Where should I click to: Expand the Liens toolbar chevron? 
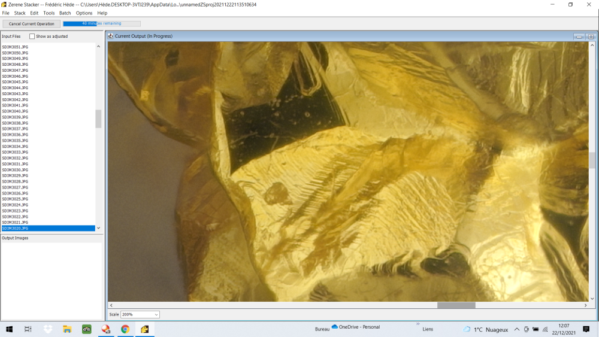418,324
